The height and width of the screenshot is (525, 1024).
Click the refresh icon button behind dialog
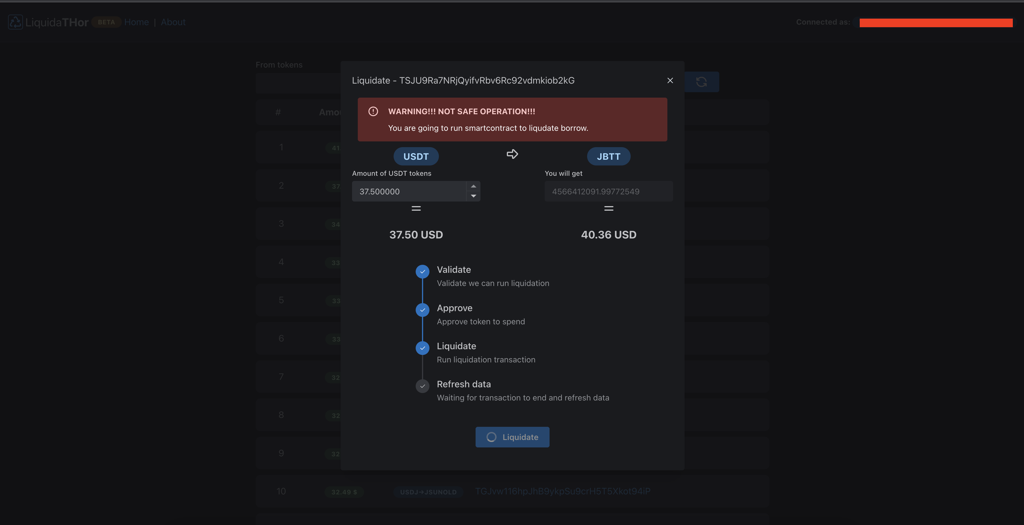tap(701, 82)
